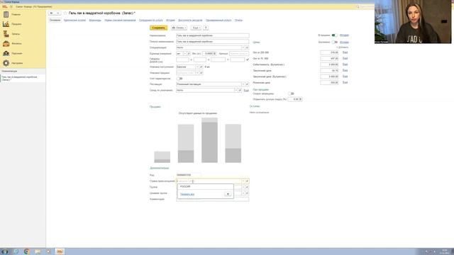Switch to the Нормы списания материалов tab
454x255 pixels.
tap(120, 21)
